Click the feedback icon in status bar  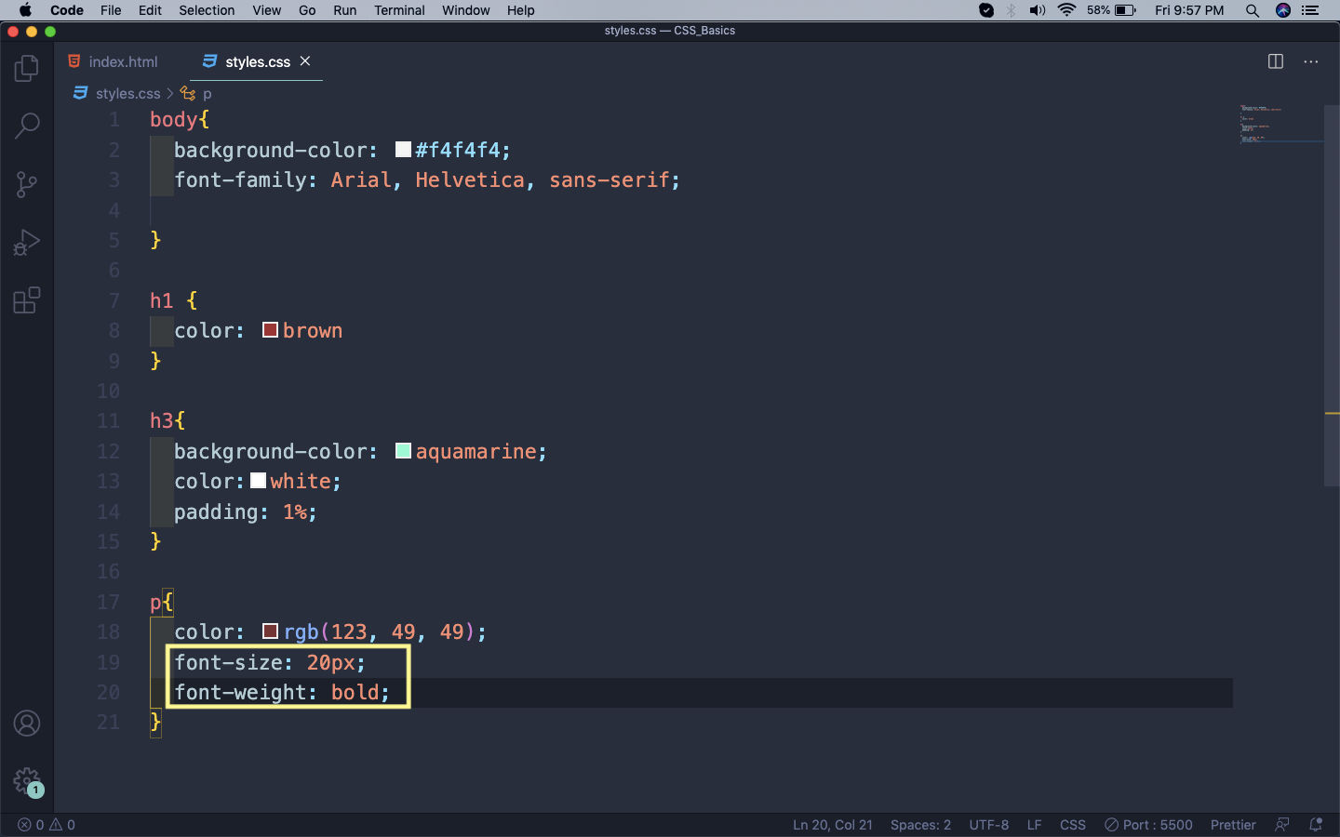[1282, 825]
